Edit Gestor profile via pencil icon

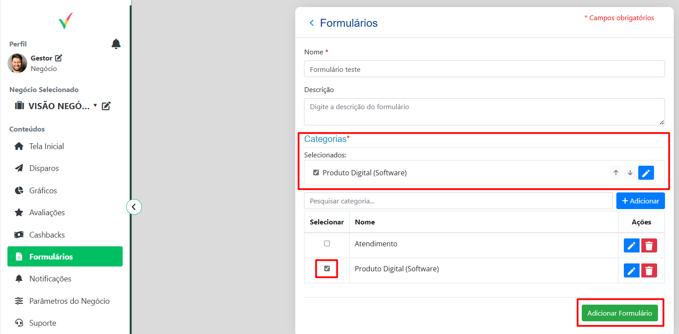tap(59, 58)
